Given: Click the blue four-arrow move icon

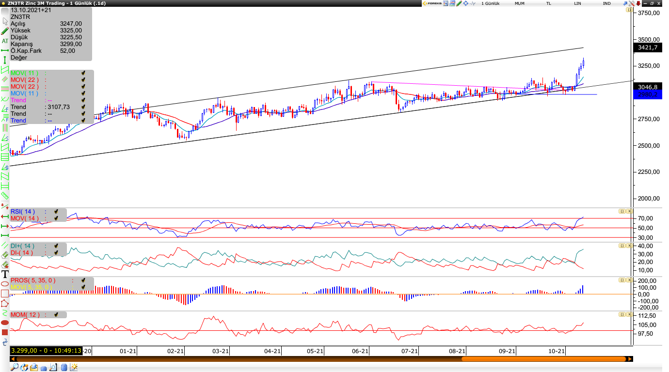Looking at the screenshot, I should [465, 3].
